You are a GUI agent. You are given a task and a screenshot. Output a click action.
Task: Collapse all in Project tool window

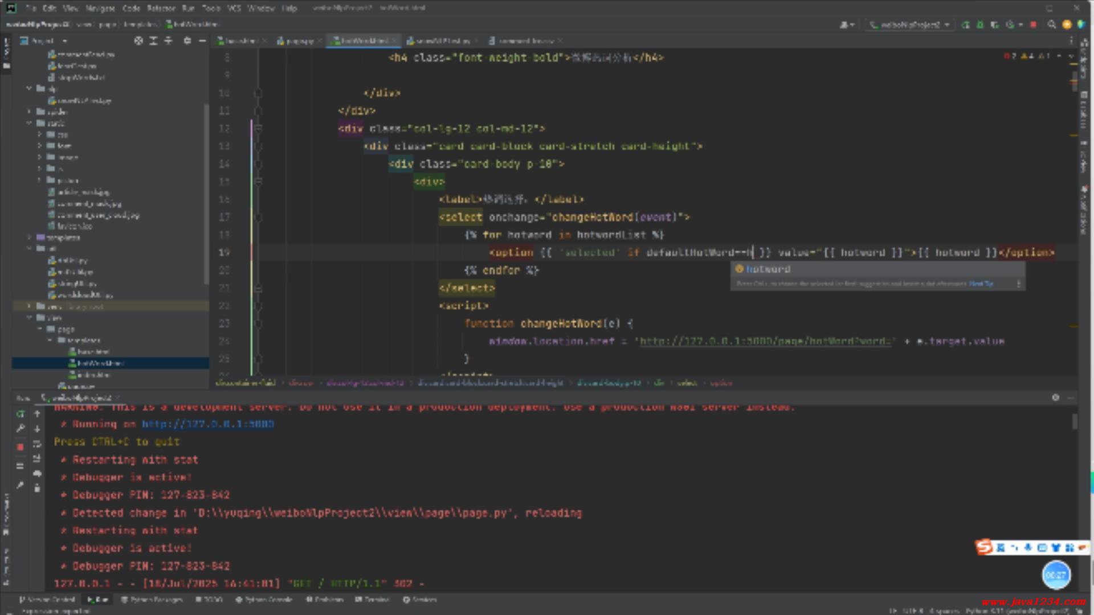tap(168, 40)
